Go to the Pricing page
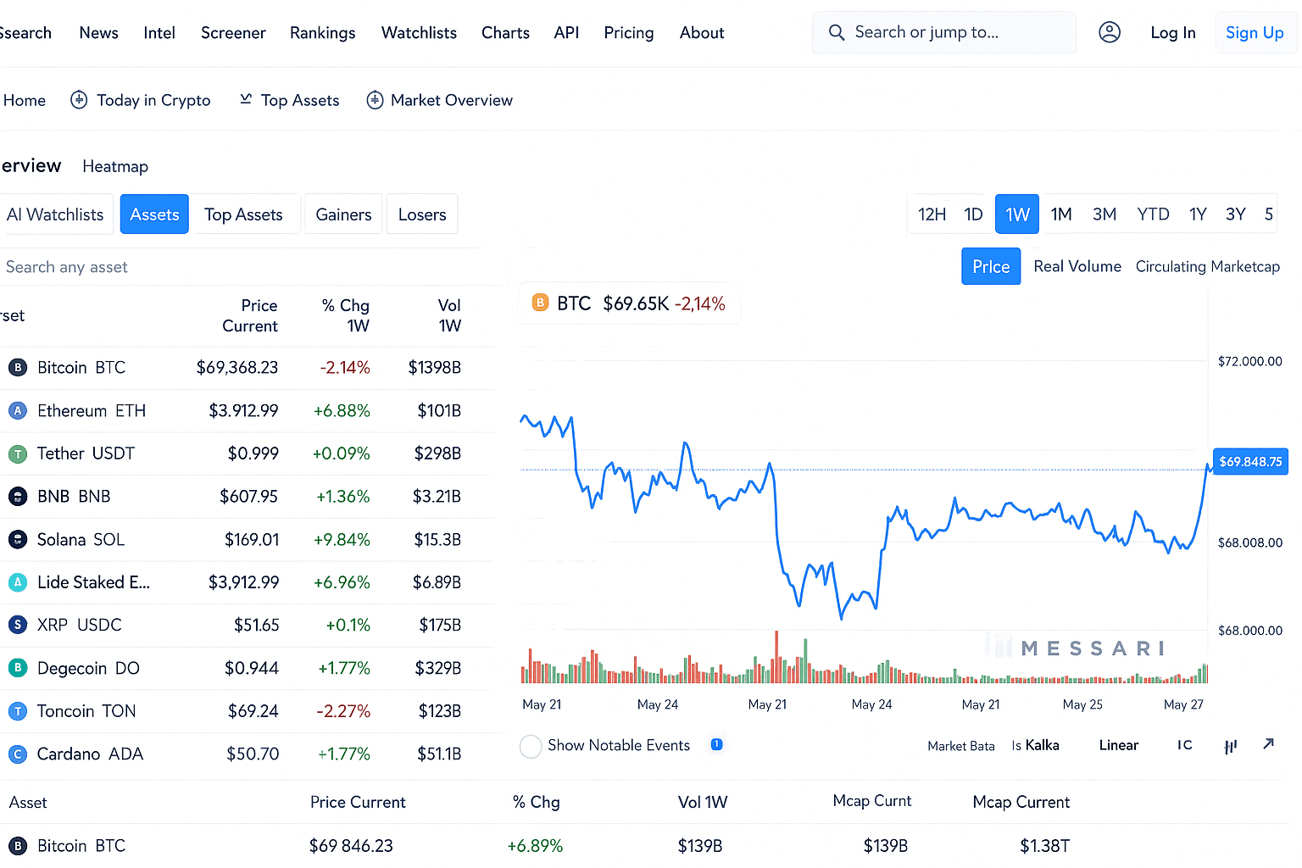Screen dimensions: 1302x868 [629, 32]
